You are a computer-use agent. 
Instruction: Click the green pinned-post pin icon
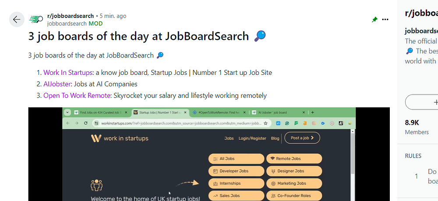tap(374, 20)
